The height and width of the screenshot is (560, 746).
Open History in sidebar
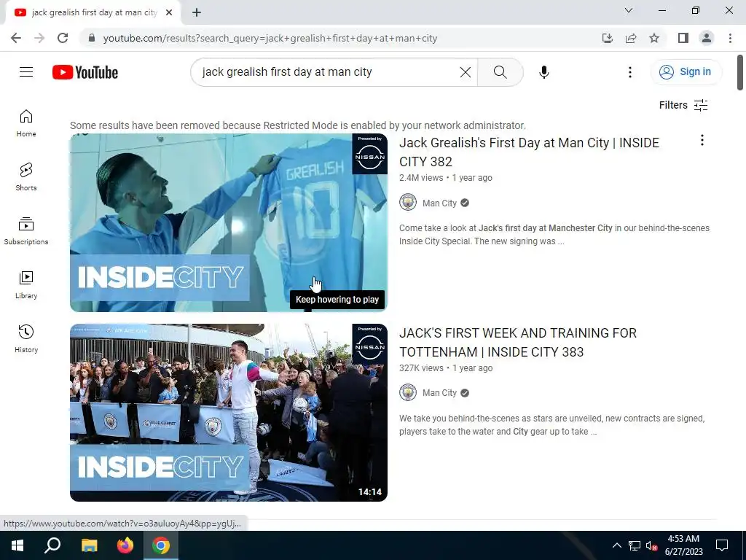(26, 338)
